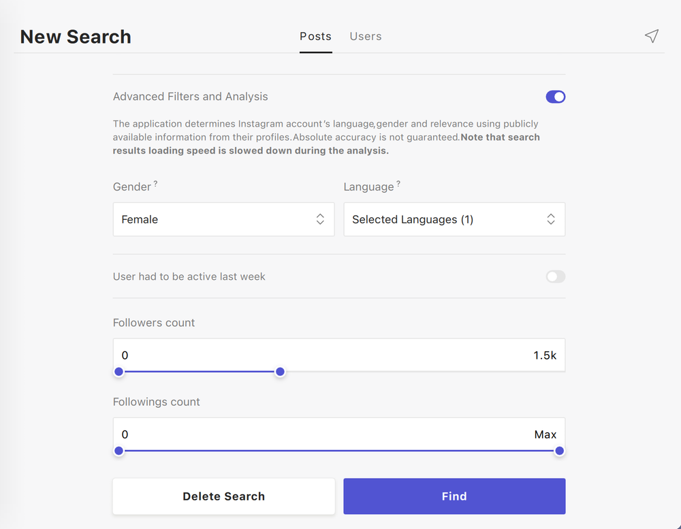Open the Gender dropdown showing Female
The width and height of the screenshot is (681, 529).
click(x=223, y=219)
